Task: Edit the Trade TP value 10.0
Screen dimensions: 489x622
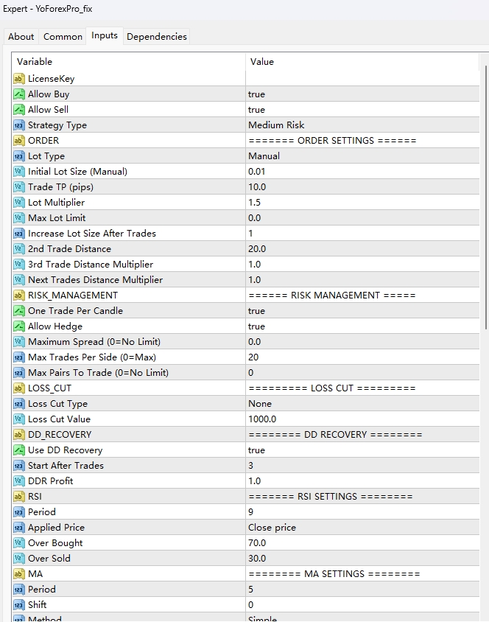Action: [x=362, y=187]
